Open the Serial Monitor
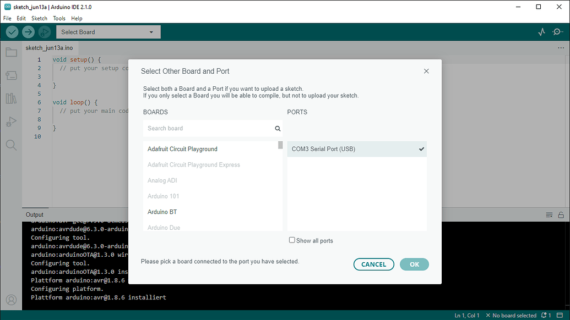 click(557, 32)
